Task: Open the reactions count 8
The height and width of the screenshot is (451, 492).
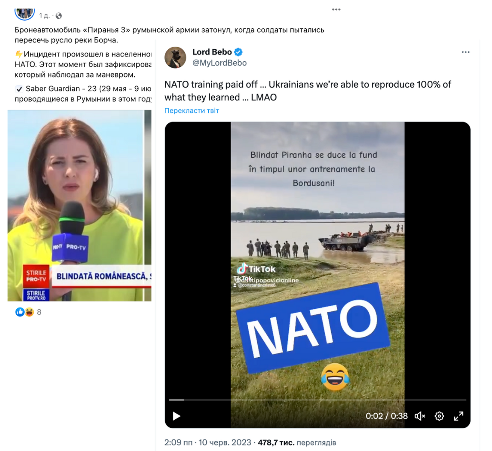Action: tap(39, 312)
